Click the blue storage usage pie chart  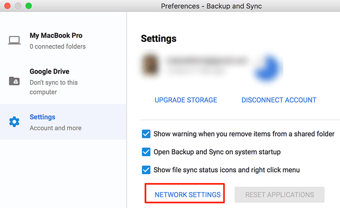point(268,66)
